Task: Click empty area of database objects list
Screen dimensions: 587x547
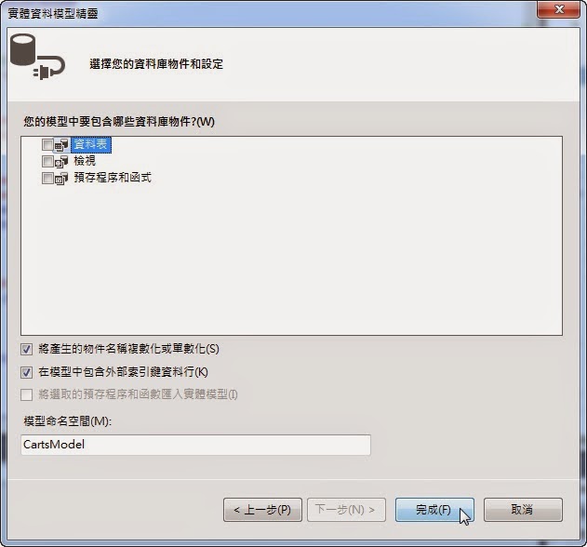Action: pos(292,259)
